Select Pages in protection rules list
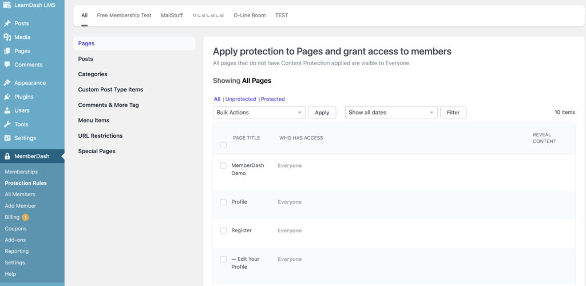The image size is (586, 286). click(134, 43)
